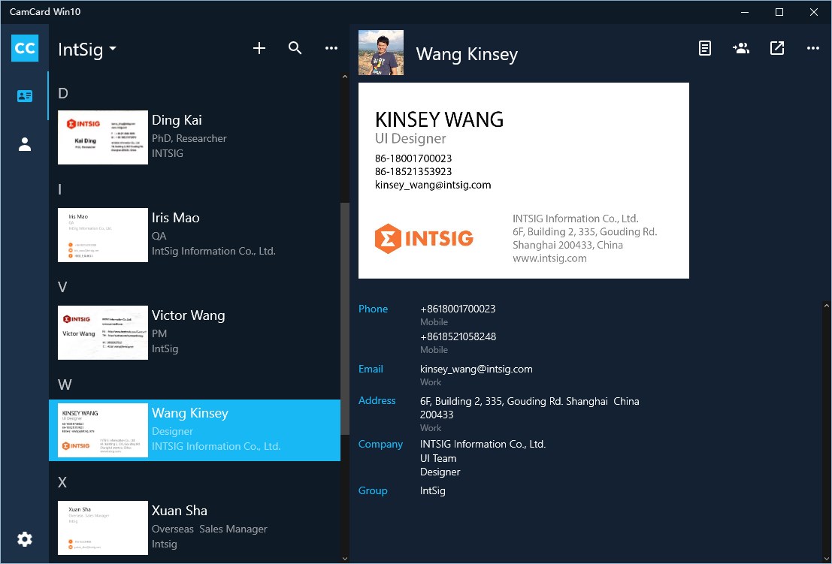Open more options above card list
Viewport: 832px width, 564px height.
tap(331, 48)
